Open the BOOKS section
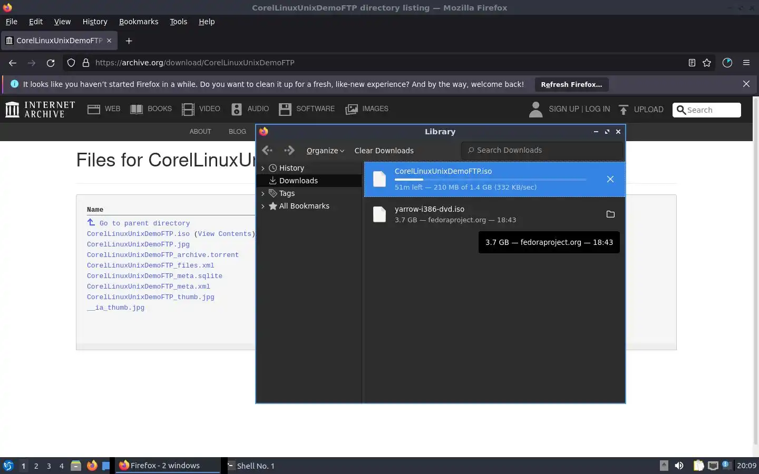Screen dimensions: 759x474 click(151, 109)
